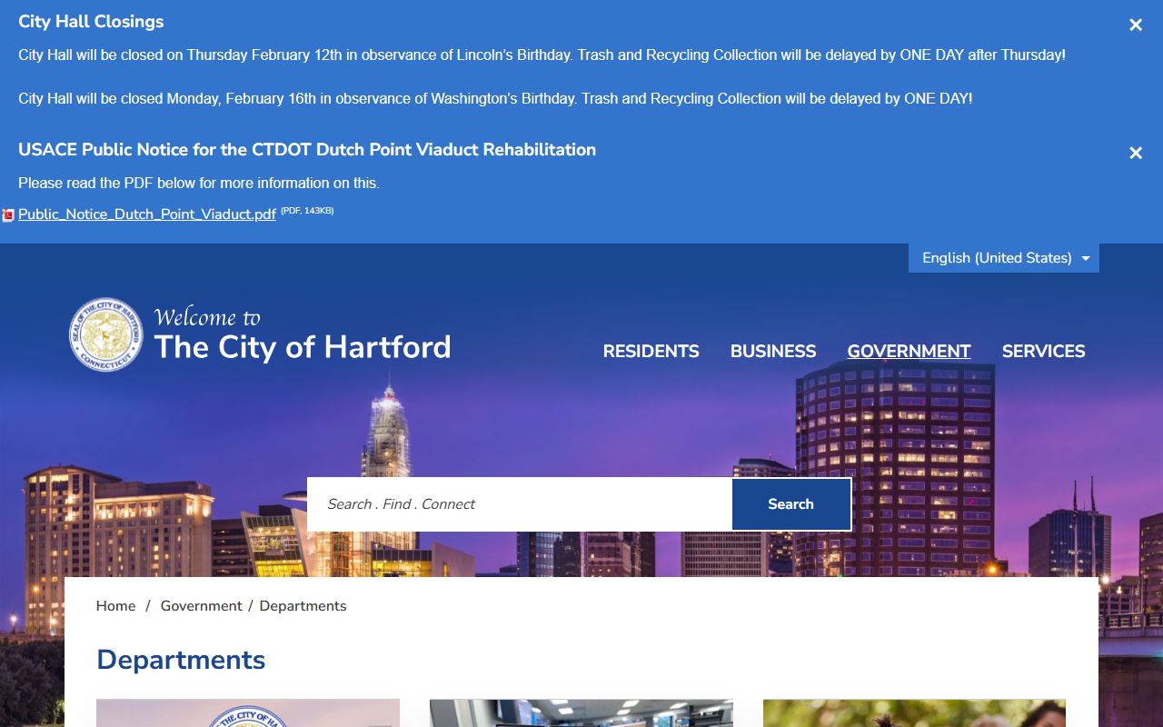This screenshot has width=1163, height=727.
Task: Click the City Hall Closings heading
Action: coord(91,22)
